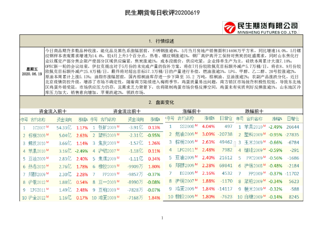Viewport: 325px width, 229px height.
Task: Toggle sorting on the 日增仓 column in 跌幅前十
Action: coord(293,118)
